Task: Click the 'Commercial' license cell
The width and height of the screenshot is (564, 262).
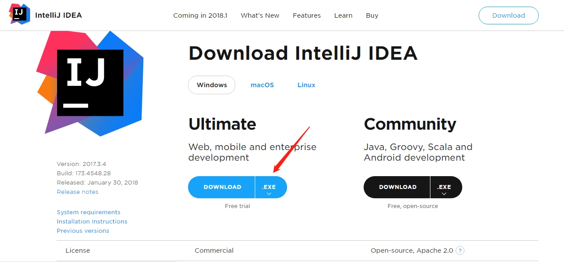Action: [214, 250]
